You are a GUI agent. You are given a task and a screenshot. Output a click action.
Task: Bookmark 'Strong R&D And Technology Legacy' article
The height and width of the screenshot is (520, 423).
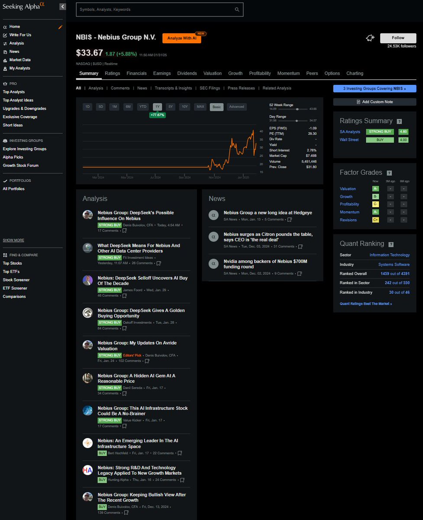pos(182,480)
